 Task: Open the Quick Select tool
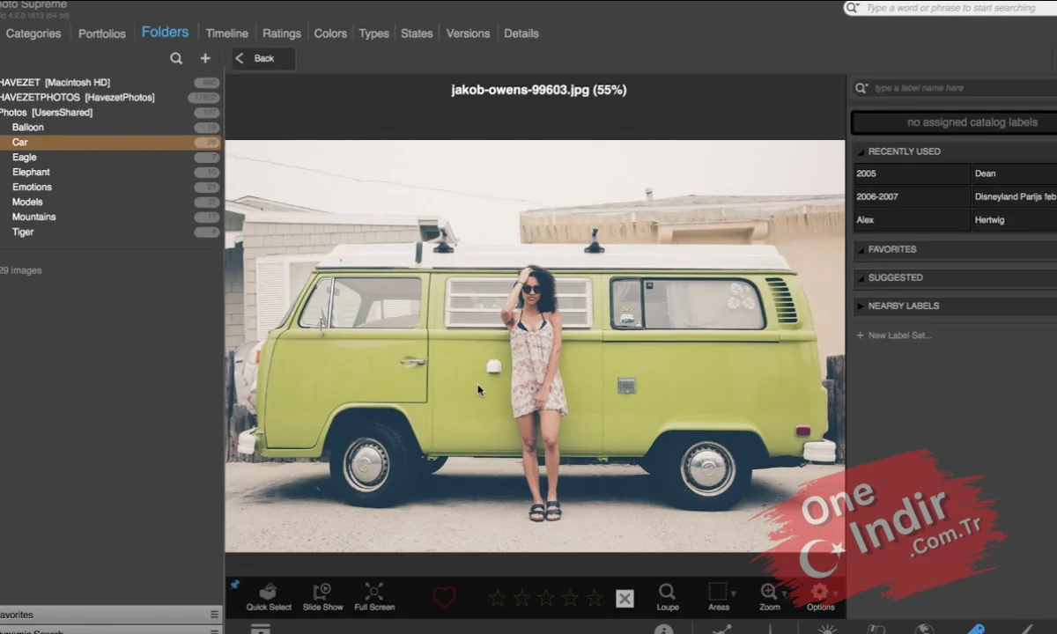[269, 596]
